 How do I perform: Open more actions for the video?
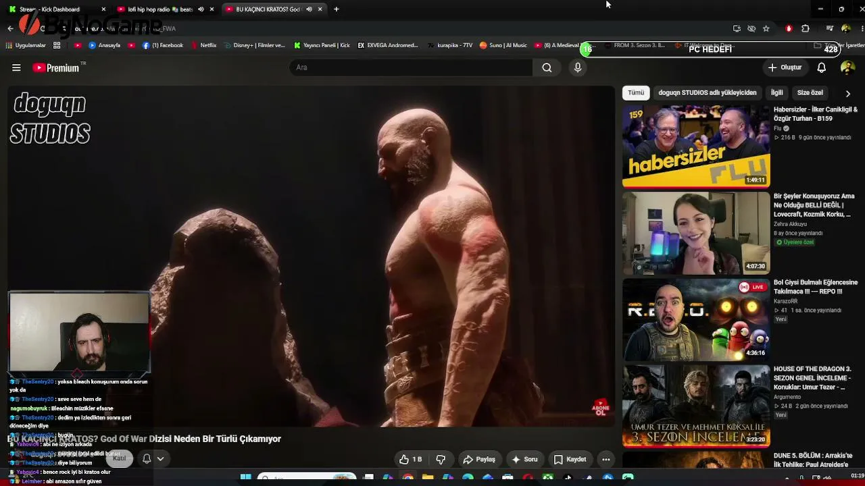[x=606, y=460]
